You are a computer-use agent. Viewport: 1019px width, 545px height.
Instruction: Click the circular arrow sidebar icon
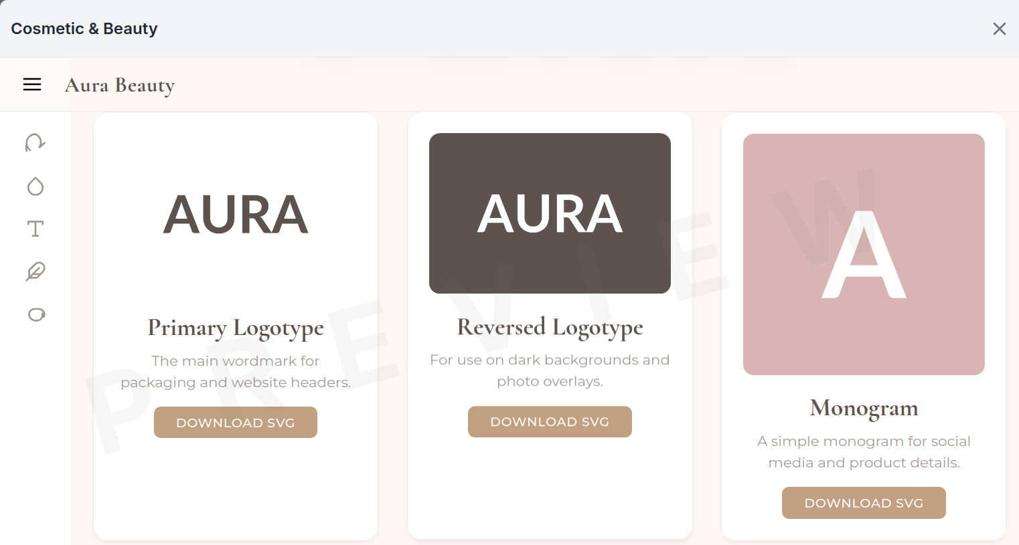35,142
